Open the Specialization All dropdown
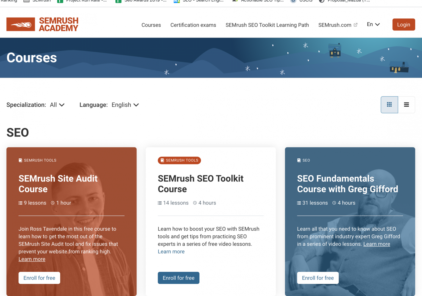The width and height of the screenshot is (422, 296). tap(57, 105)
